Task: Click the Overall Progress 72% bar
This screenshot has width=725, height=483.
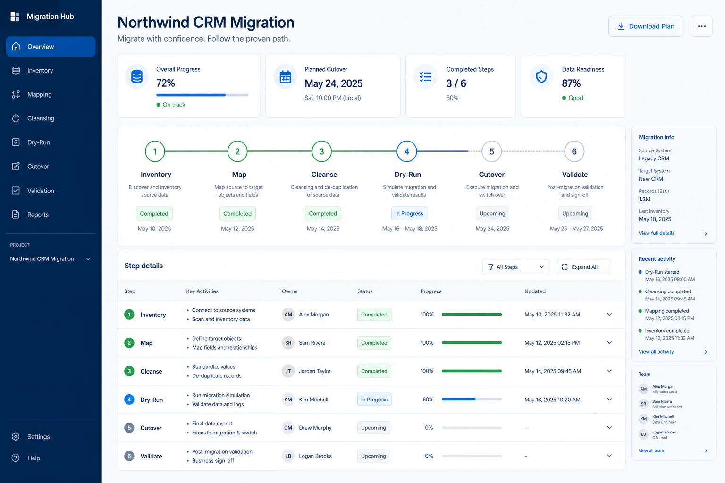Action: click(x=202, y=95)
